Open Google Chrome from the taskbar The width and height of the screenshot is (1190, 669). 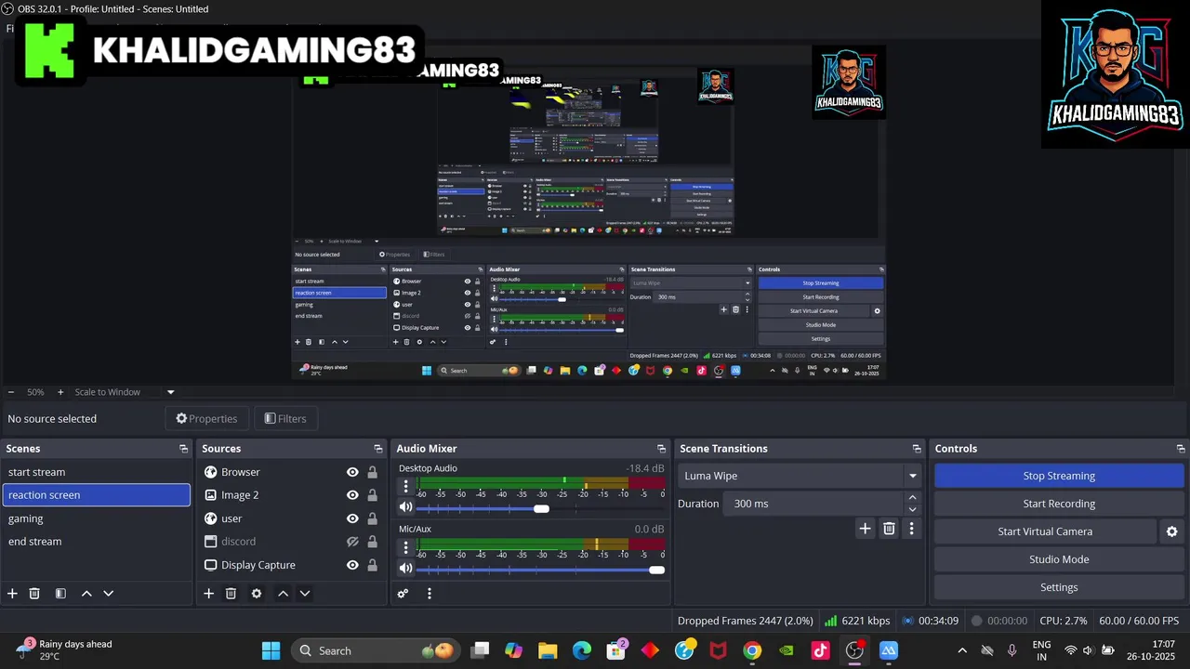pos(752,650)
